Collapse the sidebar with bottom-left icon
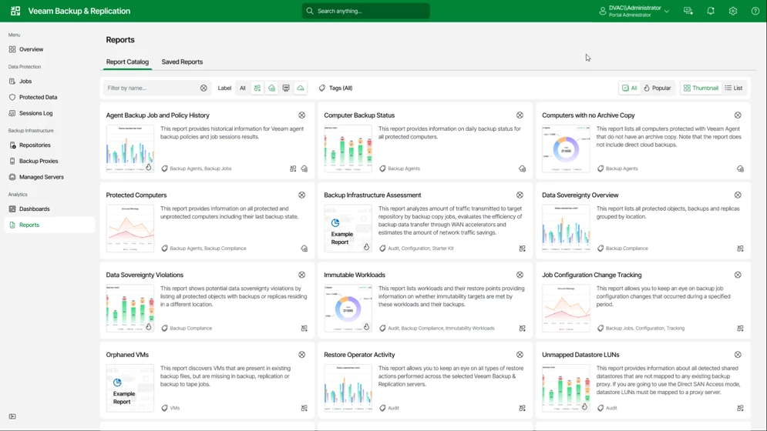This screenshot has width=767, height=431. pos(12,416)
